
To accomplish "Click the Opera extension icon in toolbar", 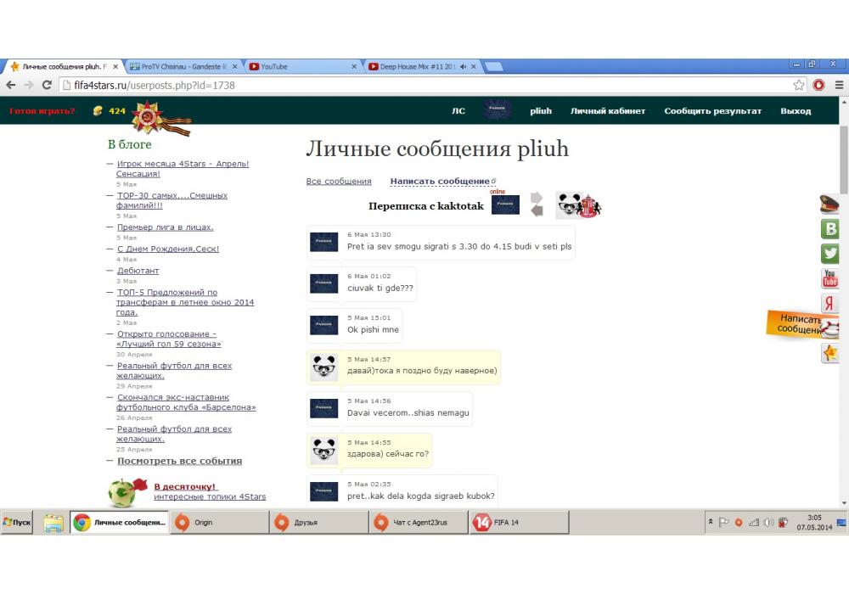I will click(819, 85).
